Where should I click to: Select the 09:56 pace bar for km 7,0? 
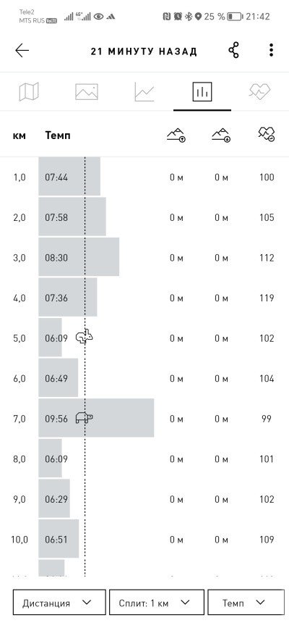coord(96,418)
